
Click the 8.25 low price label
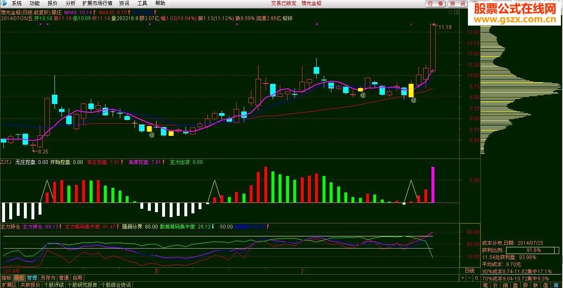pyautogui.click(x=43, y=151)
